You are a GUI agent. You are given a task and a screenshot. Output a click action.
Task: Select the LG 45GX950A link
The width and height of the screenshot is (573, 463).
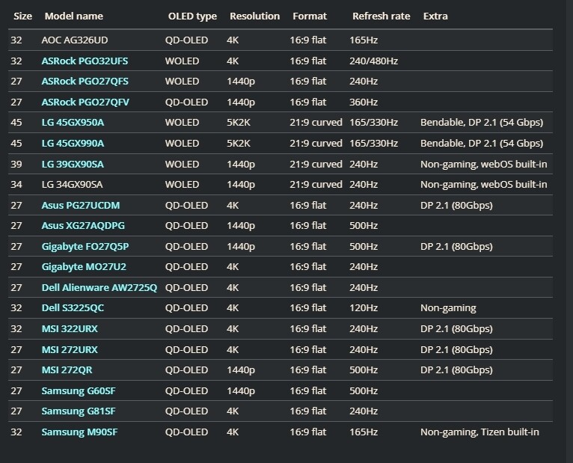73,122
